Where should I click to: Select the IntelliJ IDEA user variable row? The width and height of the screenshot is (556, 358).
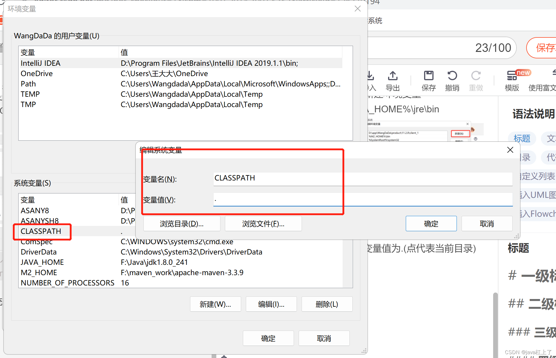tap(181, 63)
